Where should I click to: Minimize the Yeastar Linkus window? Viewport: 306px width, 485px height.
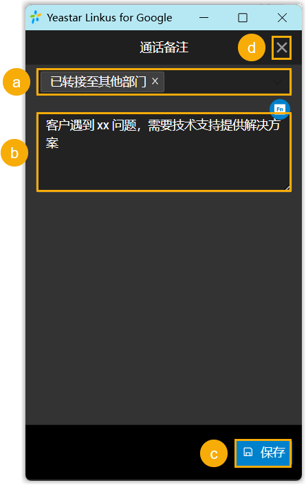point(204,18)
